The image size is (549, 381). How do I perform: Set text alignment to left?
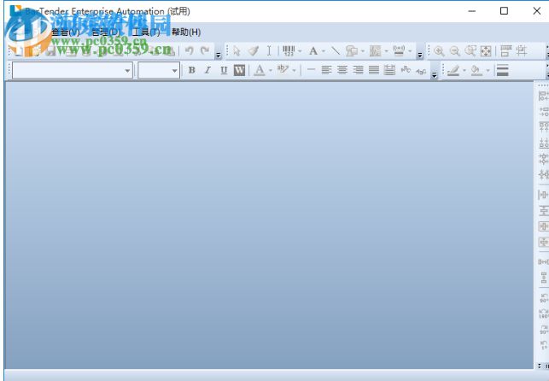(x=326, y=70)
